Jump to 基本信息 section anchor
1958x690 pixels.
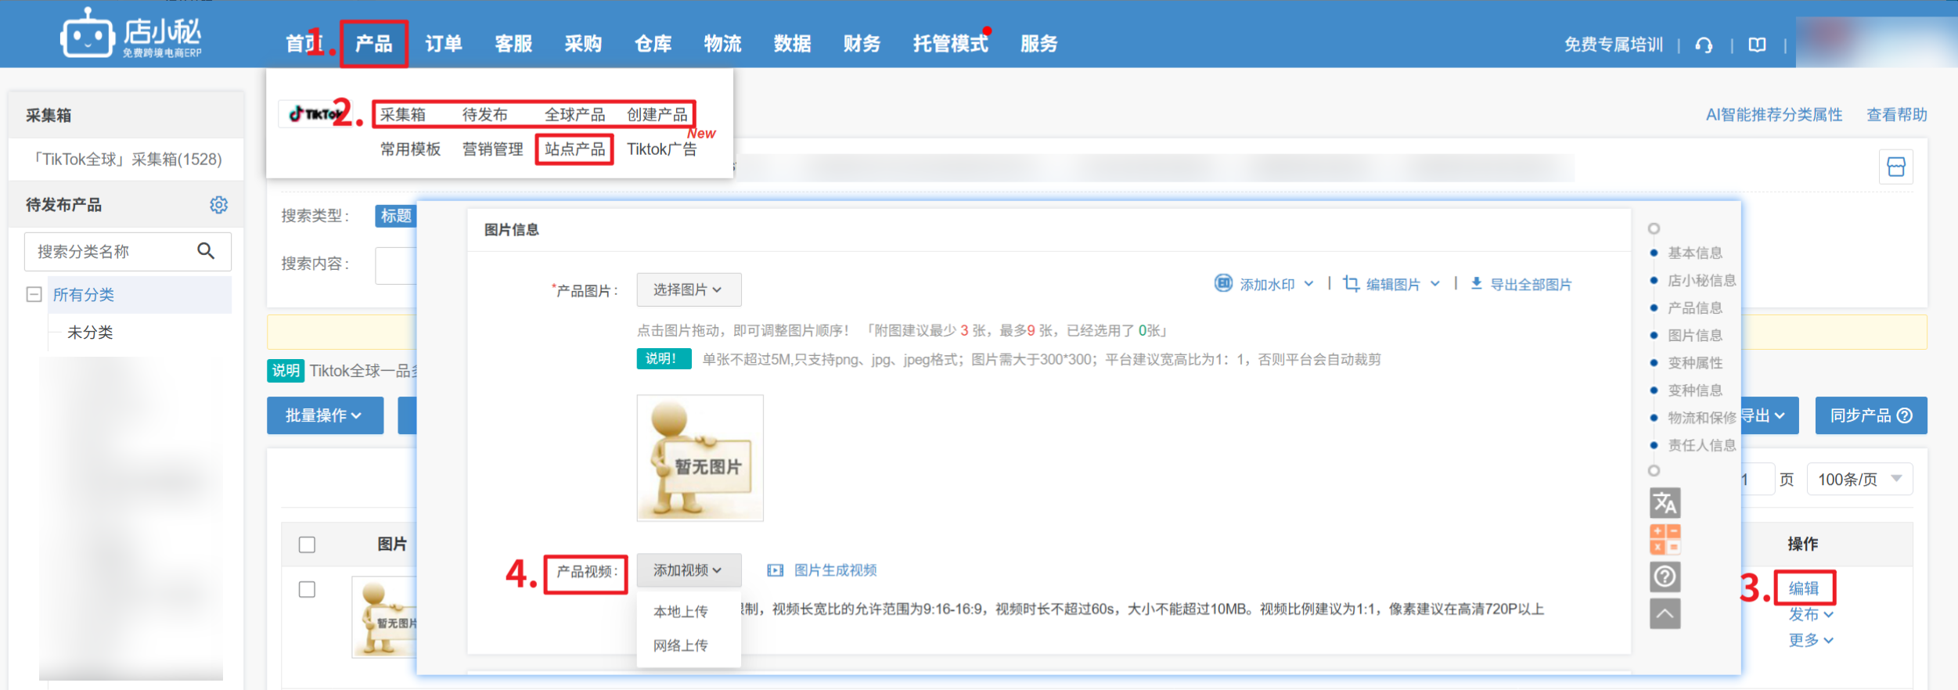[1695, 253]
